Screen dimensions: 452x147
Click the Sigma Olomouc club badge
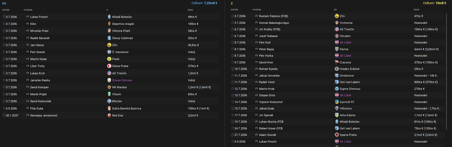[337, 89]
